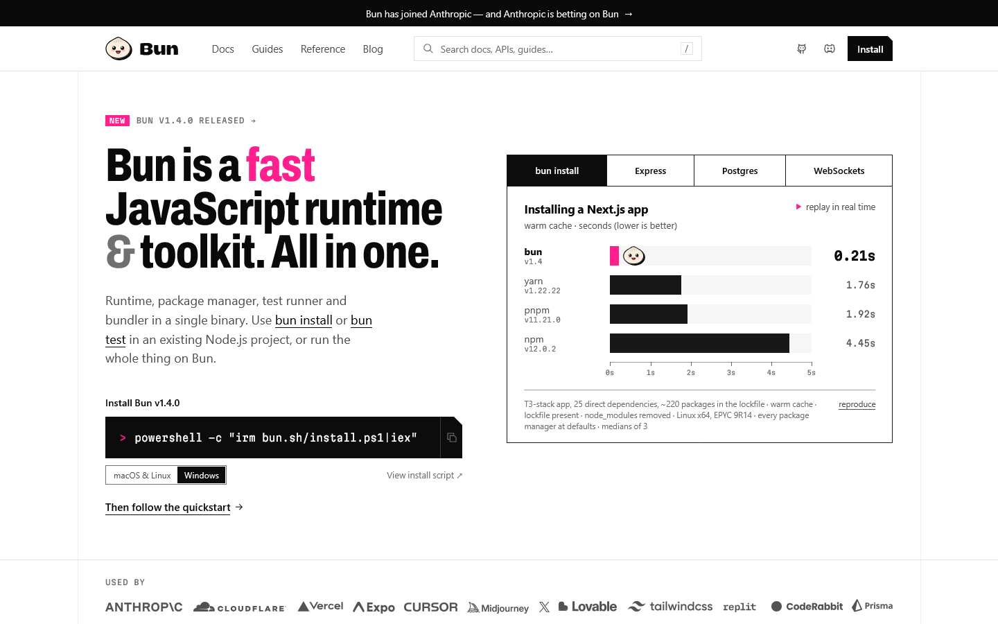This screenshot has height=624, width=998.
Task: Focus the Search docs input field
Action: click(558, 49)
